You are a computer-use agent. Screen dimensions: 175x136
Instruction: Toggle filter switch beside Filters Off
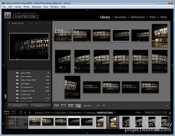click(170, 113)
